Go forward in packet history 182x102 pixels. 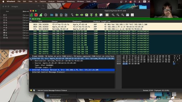click(82, 15)
